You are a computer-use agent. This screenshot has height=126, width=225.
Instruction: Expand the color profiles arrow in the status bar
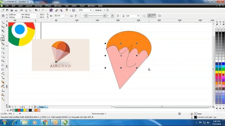tap(93, 117)
